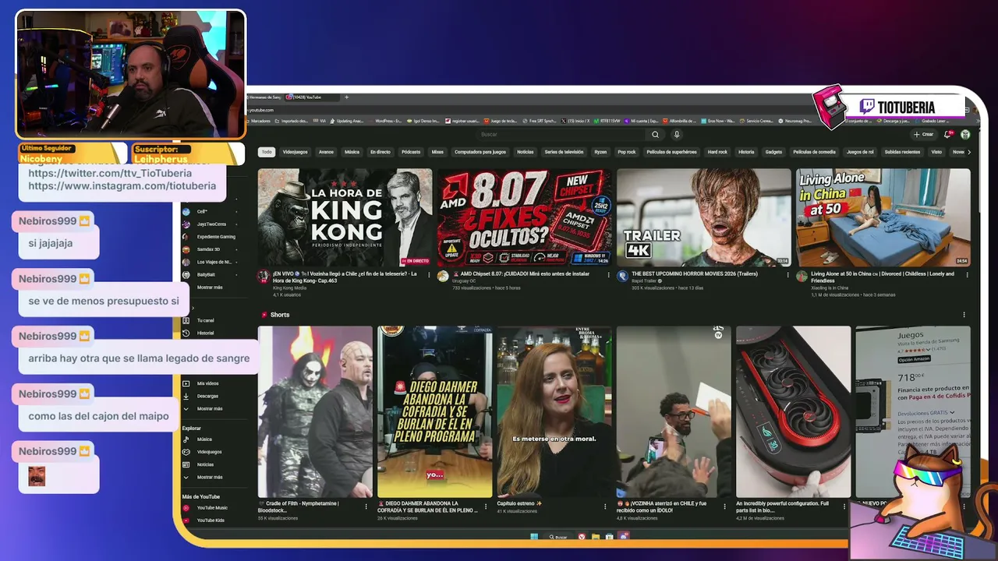This screenshot has height=561, width=998.
Task: Select the En directo filter chip
Action: click(x=380, y=152)
